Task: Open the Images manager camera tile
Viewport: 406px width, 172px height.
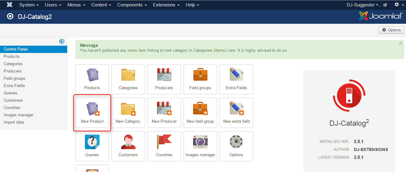Action: click(x=200, y=146)
